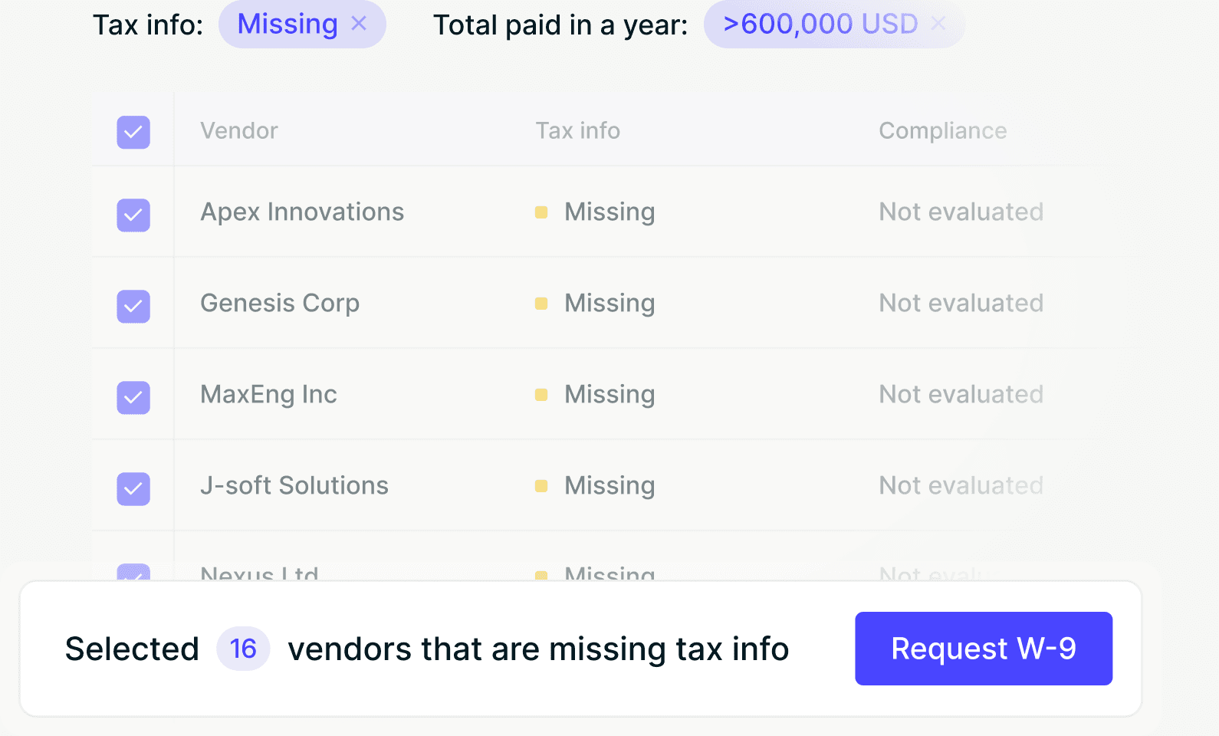This screenshot has height=736, width=1219.
Task: Click the yellow status dot beside MaxEng Inc
Action: [543, 394]
